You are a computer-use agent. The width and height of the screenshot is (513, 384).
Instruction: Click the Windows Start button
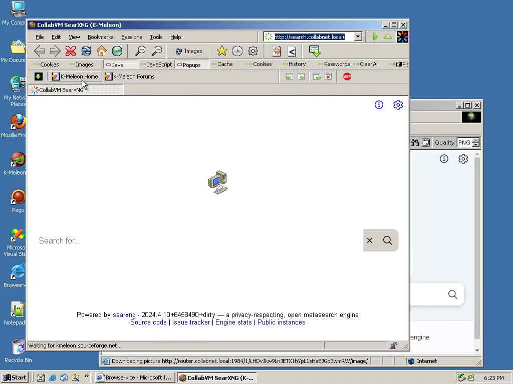pyautogui.click(x=15, y=377)
